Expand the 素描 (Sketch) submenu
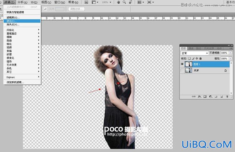 (x=22, y=51)
